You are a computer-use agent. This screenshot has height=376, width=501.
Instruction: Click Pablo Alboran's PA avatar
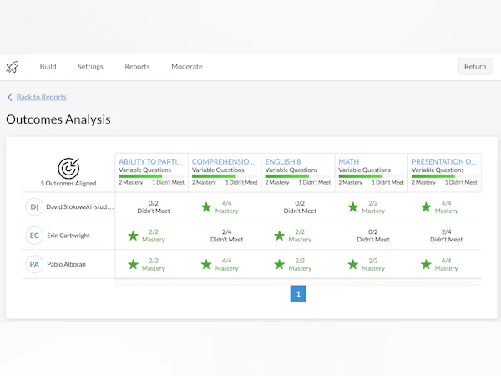pyautogui.click(x=34, y=264)
